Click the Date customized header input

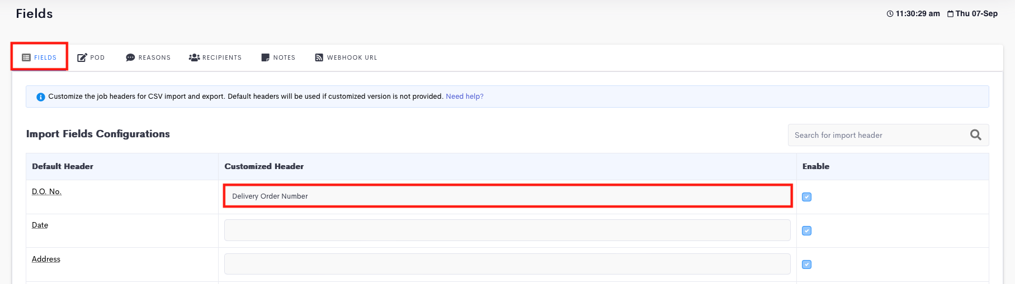point(507,230)
